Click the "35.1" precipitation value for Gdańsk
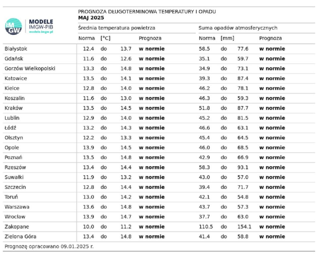Viewport: 318px width, 258px height. point(204,59)
